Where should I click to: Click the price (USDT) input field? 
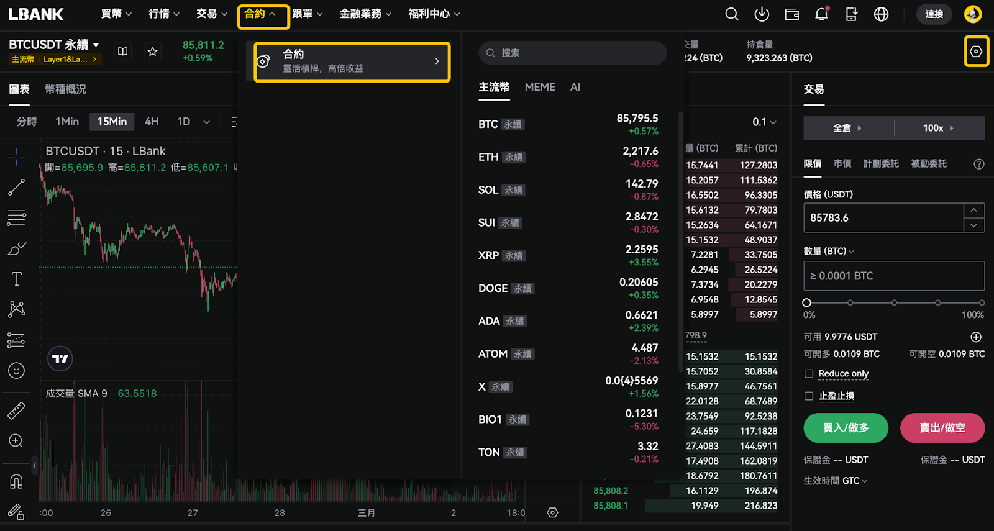click(883, 218)
